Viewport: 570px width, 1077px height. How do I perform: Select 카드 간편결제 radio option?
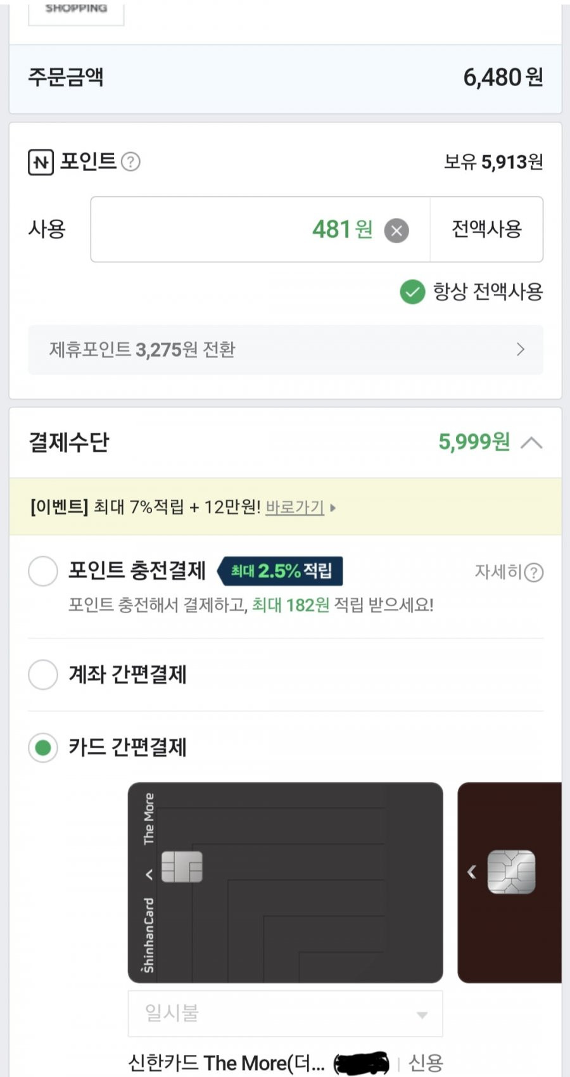[x=43, y=748]
